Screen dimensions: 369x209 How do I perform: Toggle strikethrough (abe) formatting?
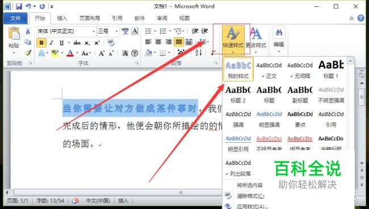point(77,42)
